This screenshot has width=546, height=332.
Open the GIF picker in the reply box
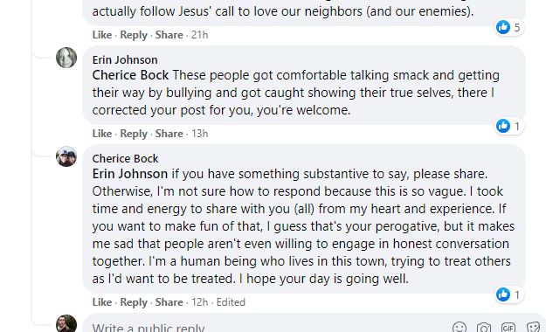point(508,328)
